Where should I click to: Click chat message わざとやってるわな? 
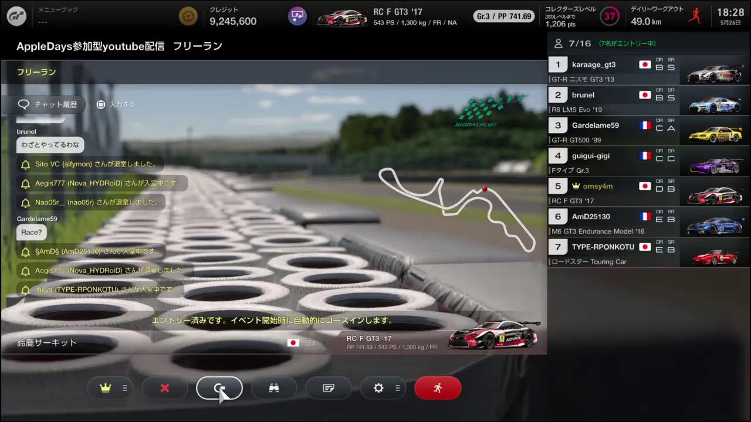coord(50,145)
